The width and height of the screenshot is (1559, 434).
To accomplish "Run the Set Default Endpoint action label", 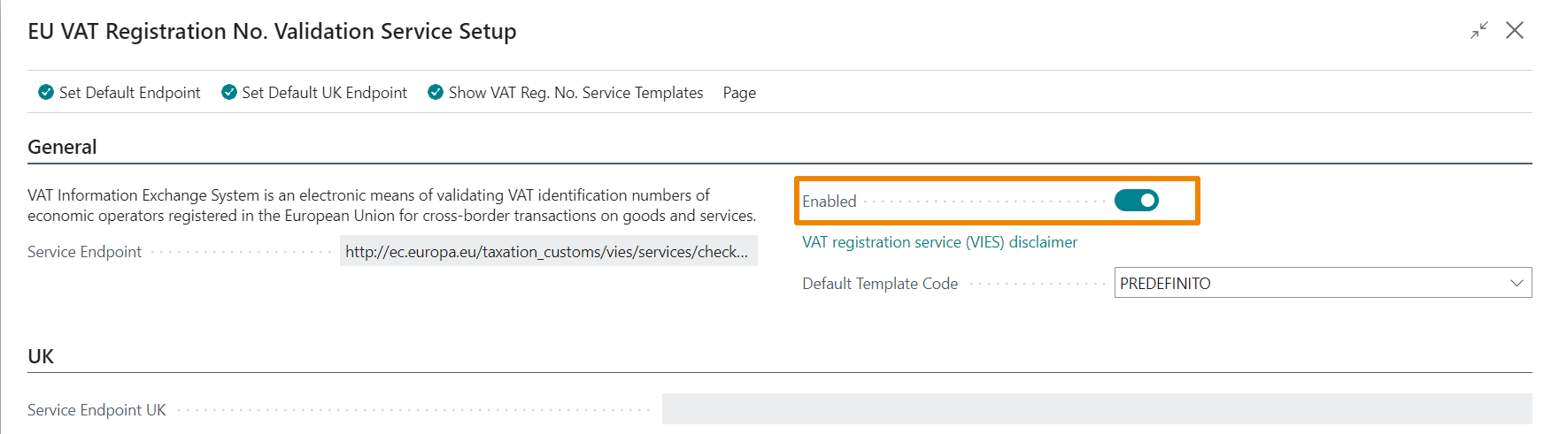I will click(x=129, y=93).
